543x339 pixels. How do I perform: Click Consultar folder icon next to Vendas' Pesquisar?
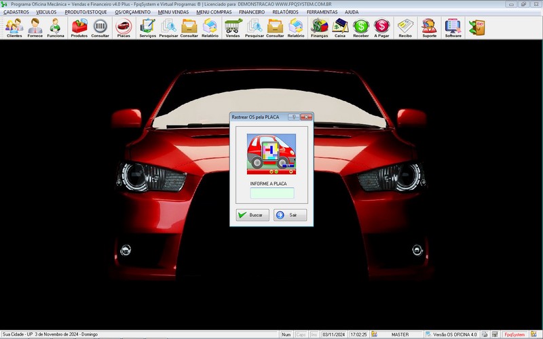[x=275, y=28]
